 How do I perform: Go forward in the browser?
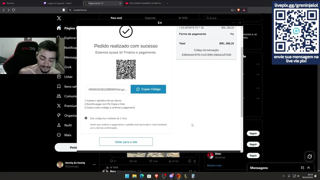pos(8,10)
